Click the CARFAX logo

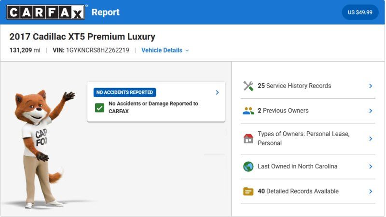point(46,12)
